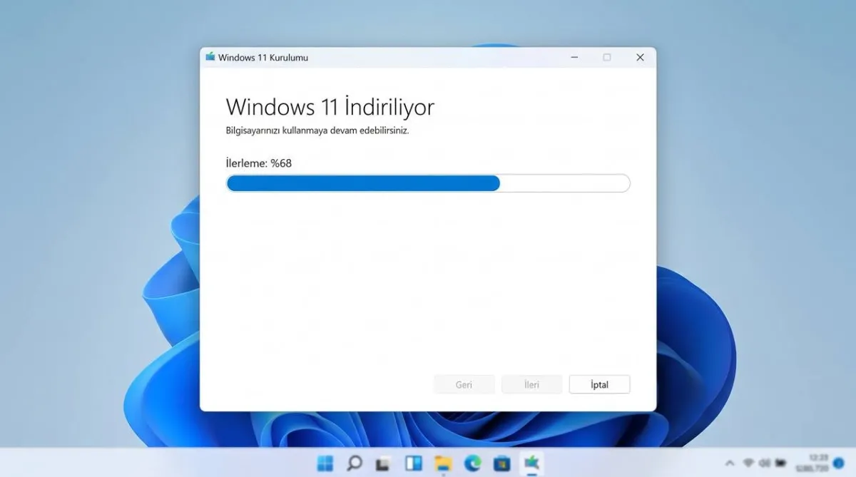This screenshot has height=477, width=856.
Task: Launch Microsoft Edge from taskbar
Action: point(472,463)
